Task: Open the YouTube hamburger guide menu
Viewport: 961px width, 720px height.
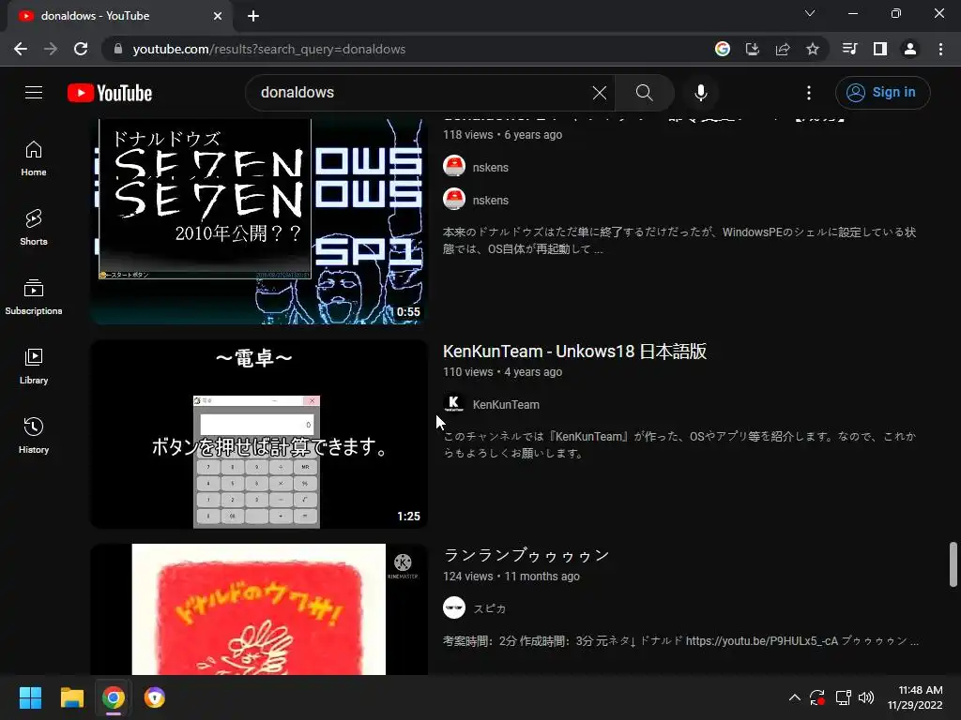Action: [x=34, y=93]
